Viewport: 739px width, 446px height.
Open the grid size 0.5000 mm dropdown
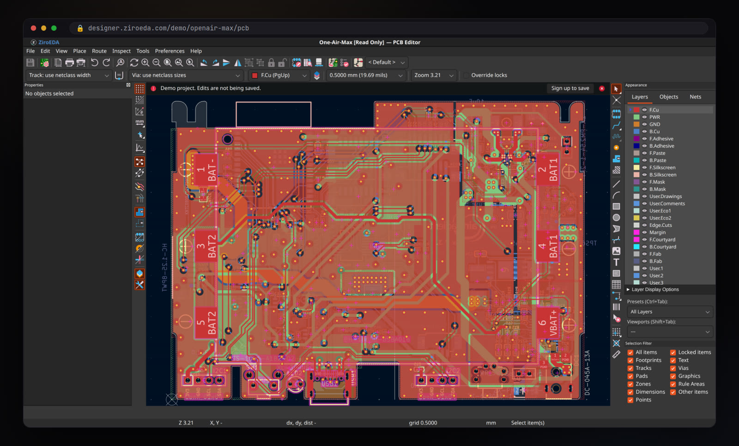(366, 75)
